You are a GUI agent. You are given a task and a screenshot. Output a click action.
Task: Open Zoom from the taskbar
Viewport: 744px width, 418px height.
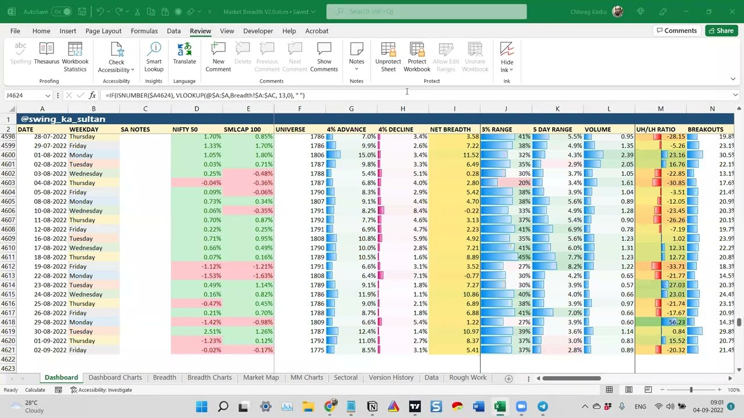click(521, 406)
